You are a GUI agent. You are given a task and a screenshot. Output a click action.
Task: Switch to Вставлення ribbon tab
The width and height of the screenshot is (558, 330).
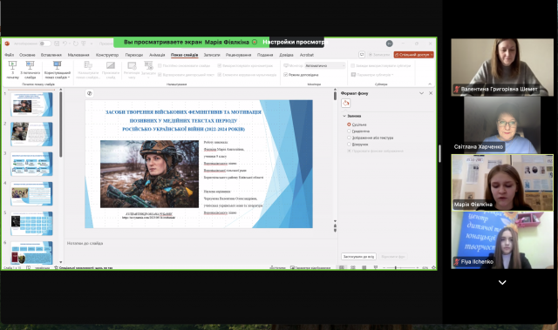coord(51,55)
